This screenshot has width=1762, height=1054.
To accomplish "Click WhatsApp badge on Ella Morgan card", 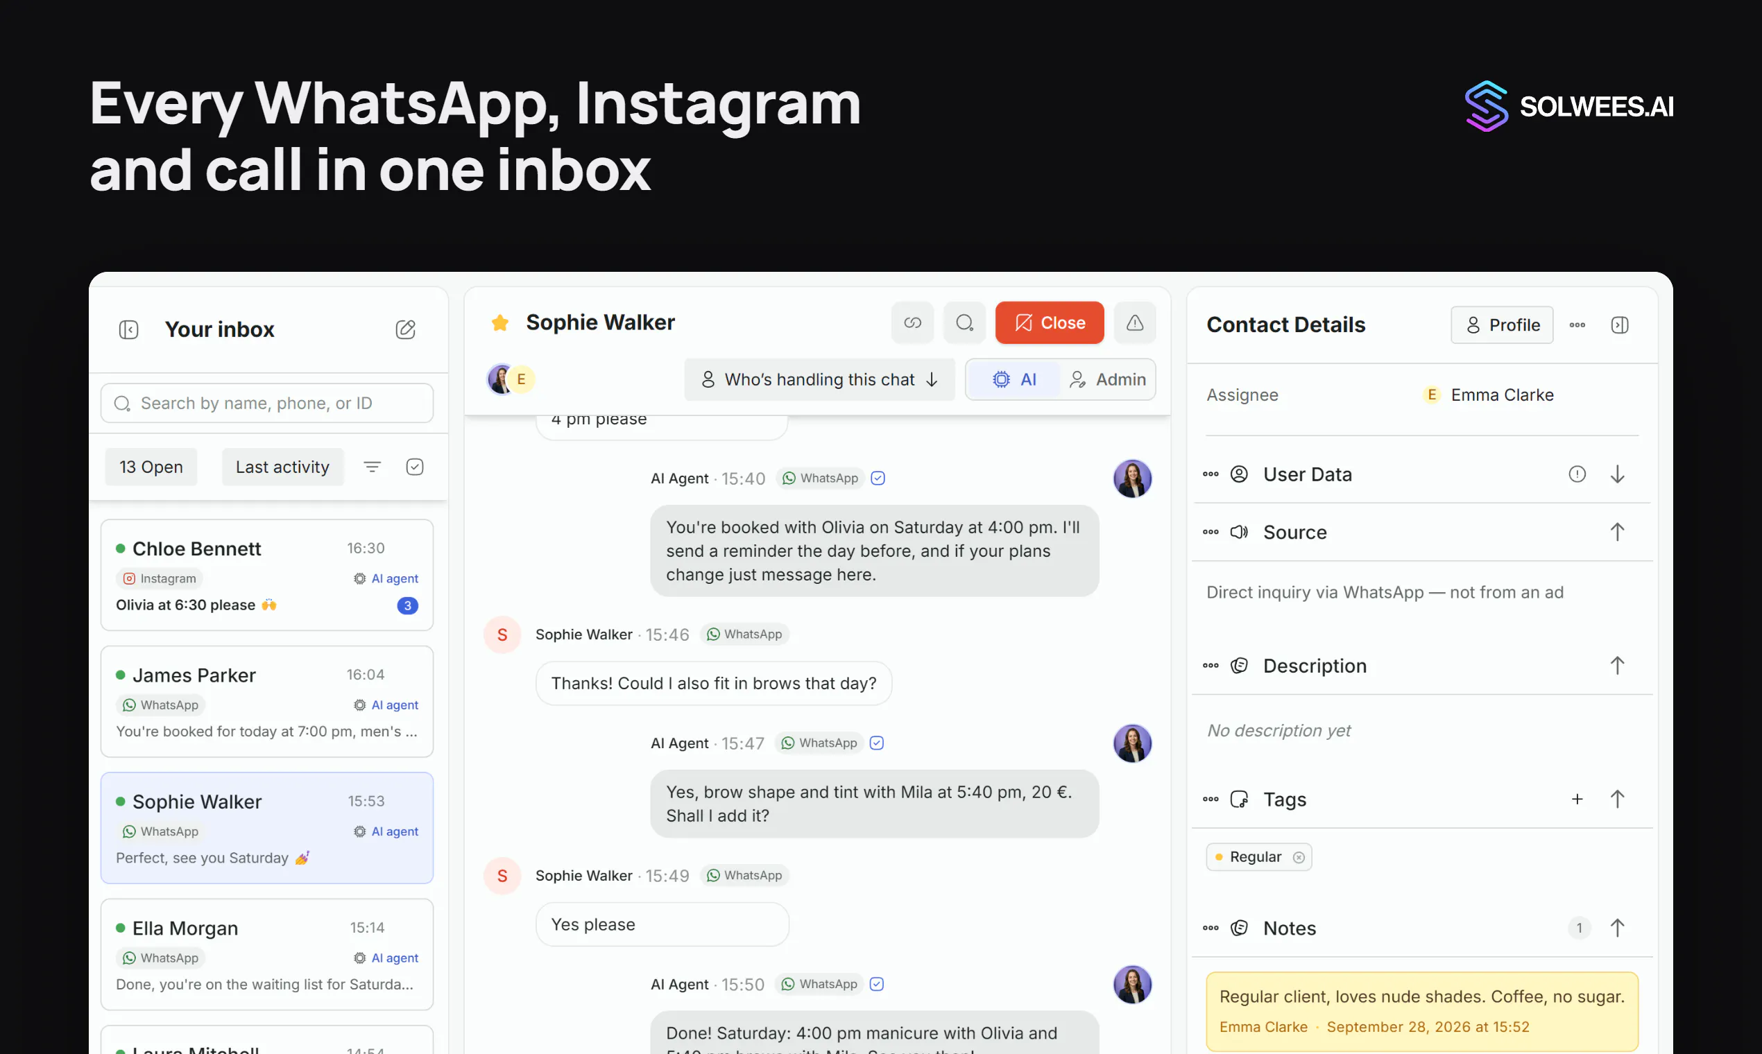I will 160,958.
